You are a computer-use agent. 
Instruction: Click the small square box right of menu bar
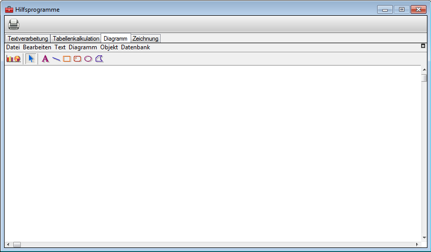point(423,46)
